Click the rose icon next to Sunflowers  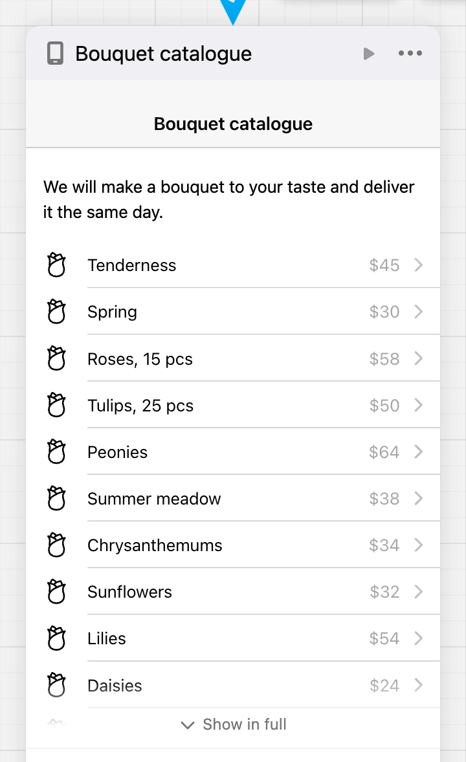[56, 591]
